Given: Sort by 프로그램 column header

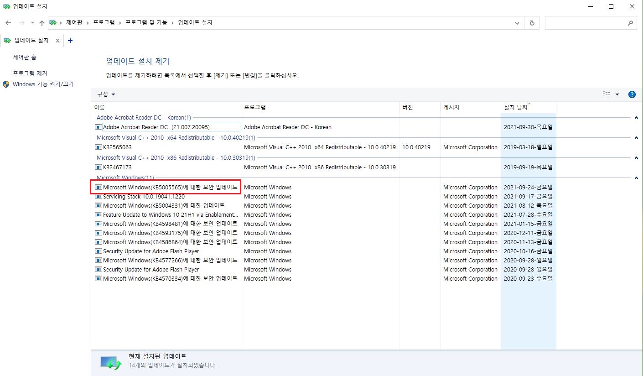Looking at the screenshot, I should click(x=320, y=108).
